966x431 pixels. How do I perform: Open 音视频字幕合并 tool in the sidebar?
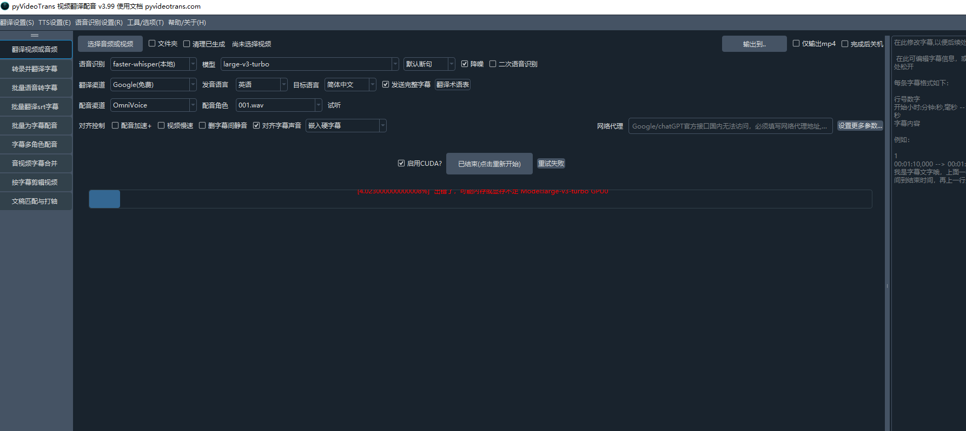(x=35, y=164)
